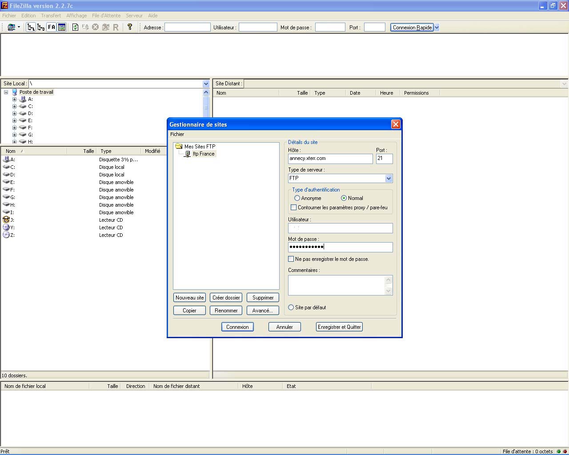Click the refresh file list icon
569x455 pixels.
click(x=75, y=28)
